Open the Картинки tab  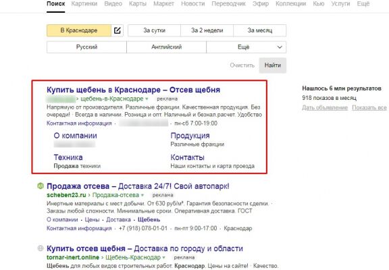pyautogui.click(x=84, y=4)
